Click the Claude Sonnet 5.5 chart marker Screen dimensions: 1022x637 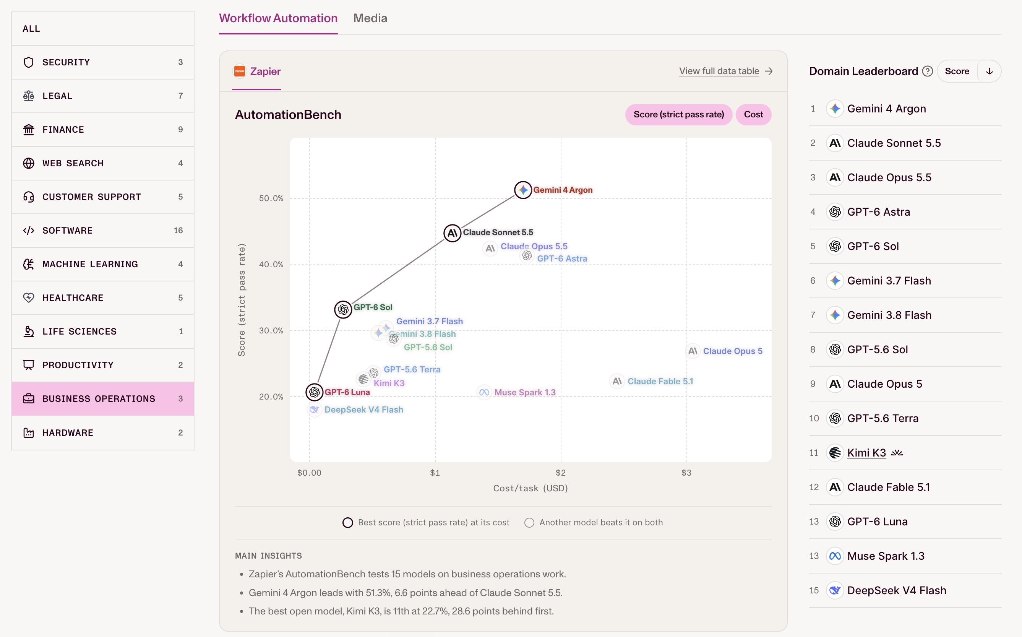coord(452,233)
